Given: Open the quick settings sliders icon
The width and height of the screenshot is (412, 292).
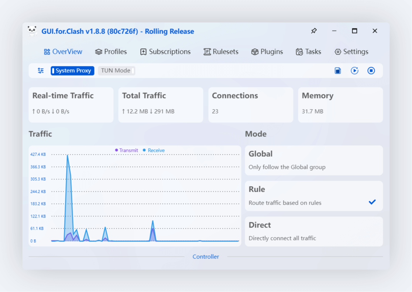Looking at the screenshot, I should tap(41, 70).
